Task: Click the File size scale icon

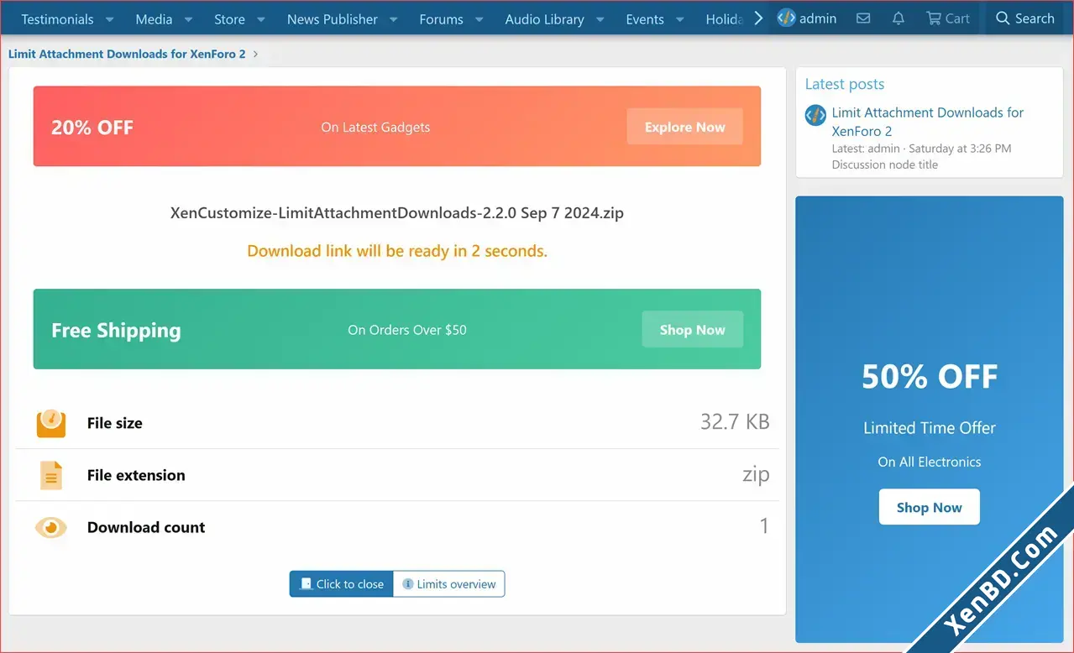Action: [x=51, y=422]
